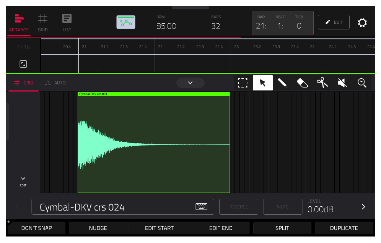Select the arrow pointer tool
381x243 pixels.
point(263,83)
